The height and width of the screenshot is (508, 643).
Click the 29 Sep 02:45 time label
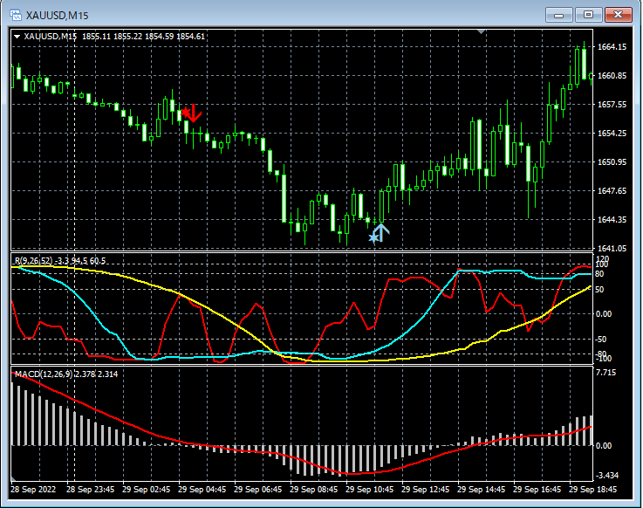(146, 490)
